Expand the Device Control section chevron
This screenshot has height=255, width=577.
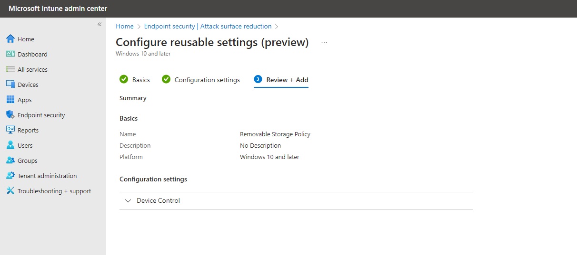128,201
